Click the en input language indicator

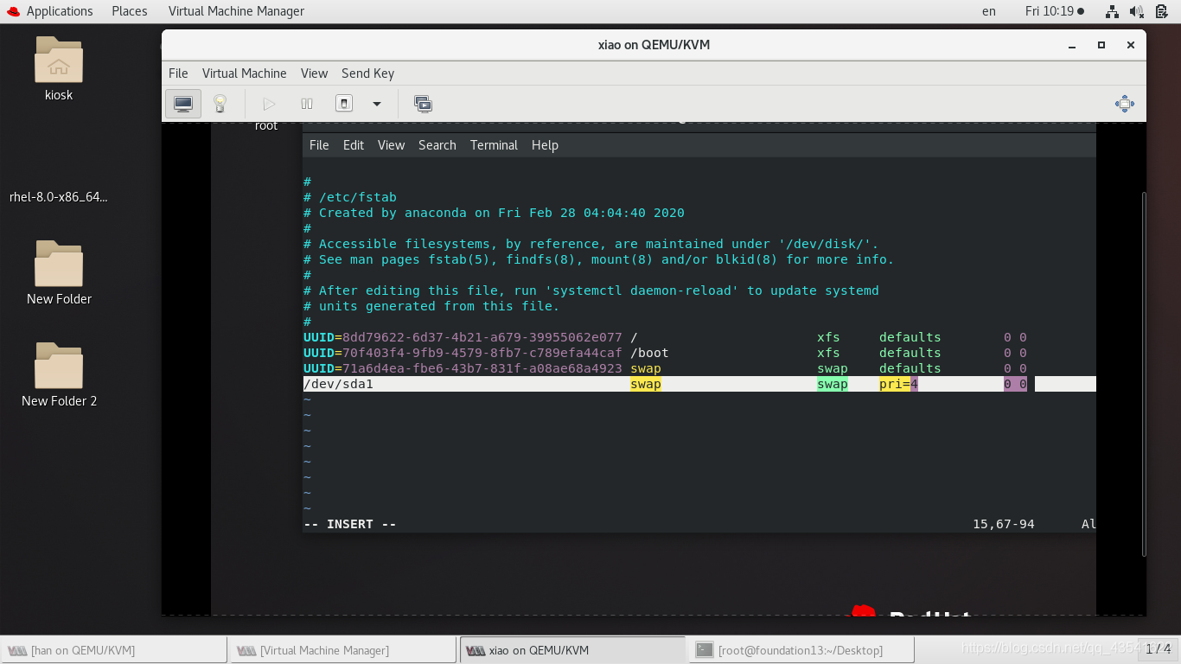tap(989, 11)
